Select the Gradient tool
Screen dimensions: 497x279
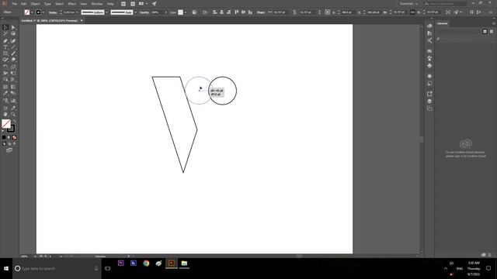pos(13,87)
